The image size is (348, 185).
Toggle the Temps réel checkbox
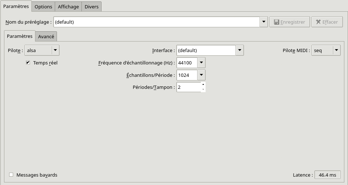pos(28,63)
